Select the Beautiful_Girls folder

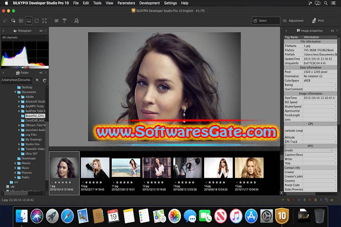coord(35,116)
